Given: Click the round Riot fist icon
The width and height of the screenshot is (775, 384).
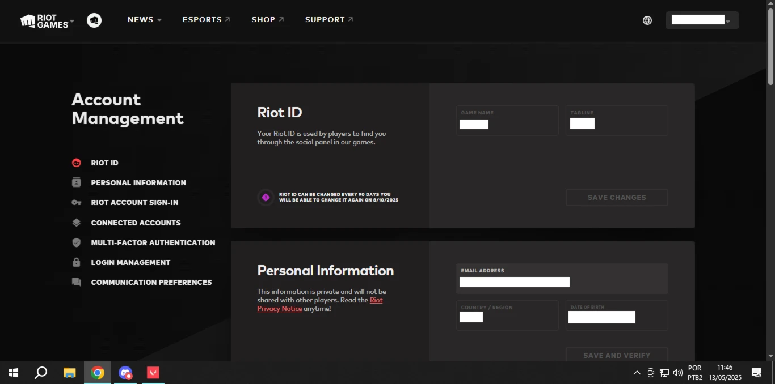Looking at the screenshot, I should pos(94,20).
